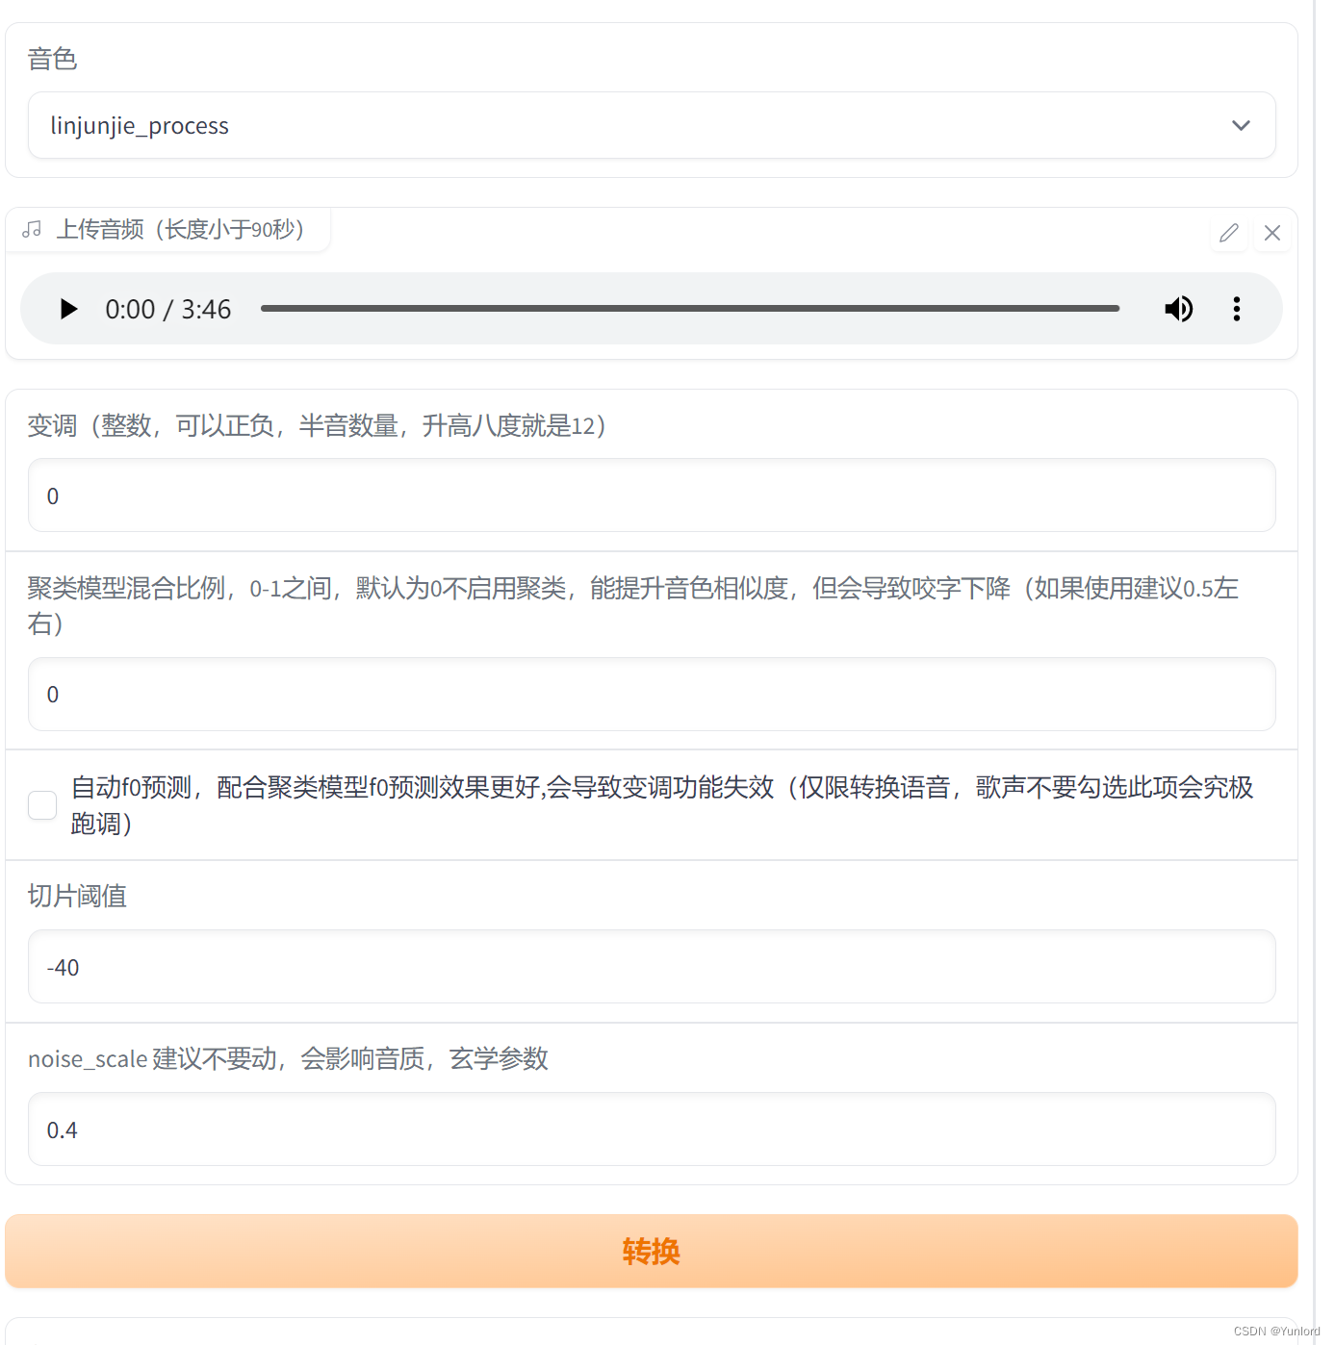Screen dimensions: 1335x1345
Task: Open audio player three-dot options menu
Action: pyautogui.click(x=1237, y=309)
